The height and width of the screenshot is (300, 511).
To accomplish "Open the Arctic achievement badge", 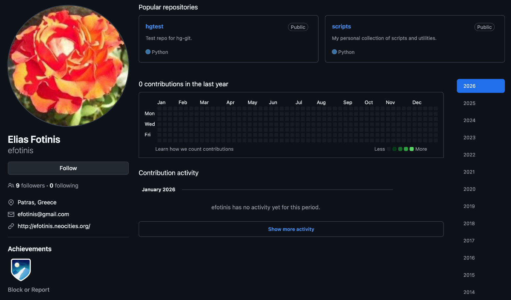I will [21, 269].
